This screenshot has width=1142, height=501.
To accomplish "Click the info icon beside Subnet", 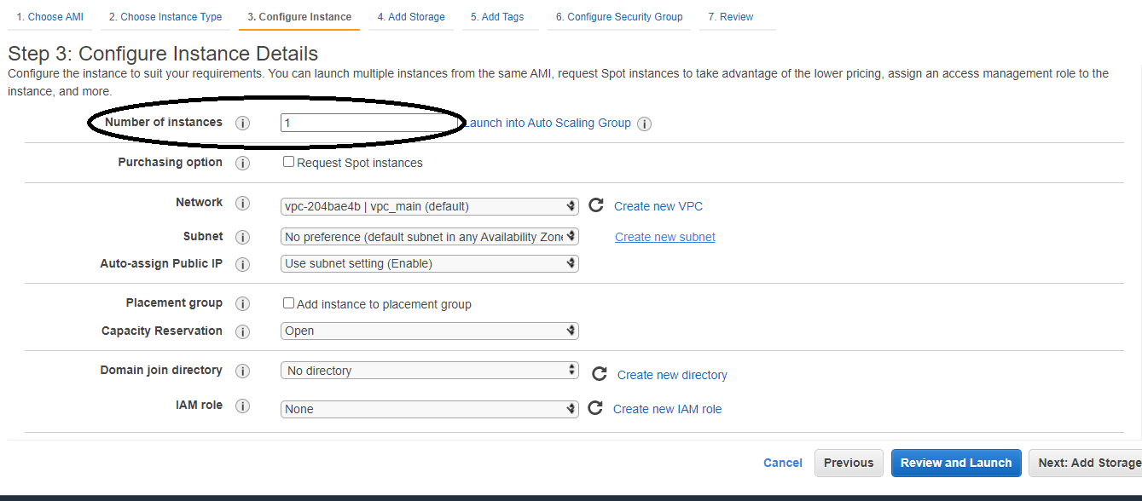I will click(242, 237).
